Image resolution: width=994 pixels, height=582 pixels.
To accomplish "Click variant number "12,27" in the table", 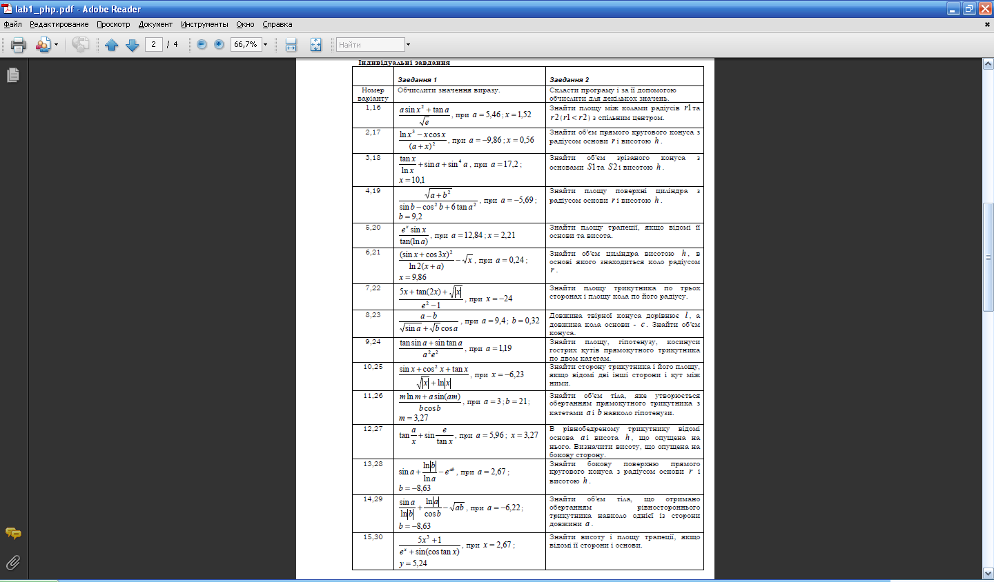I will coord(373,428).
